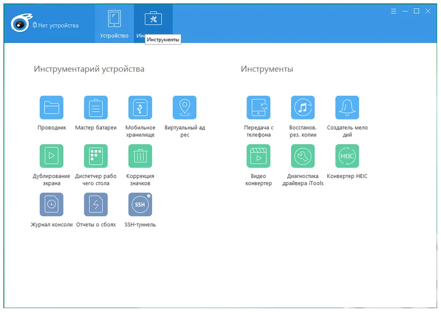Viewport: 441px width, 312px height.
Task: Open Восстанов. рез. копии backup restore
Action: [x=303, y=107]
